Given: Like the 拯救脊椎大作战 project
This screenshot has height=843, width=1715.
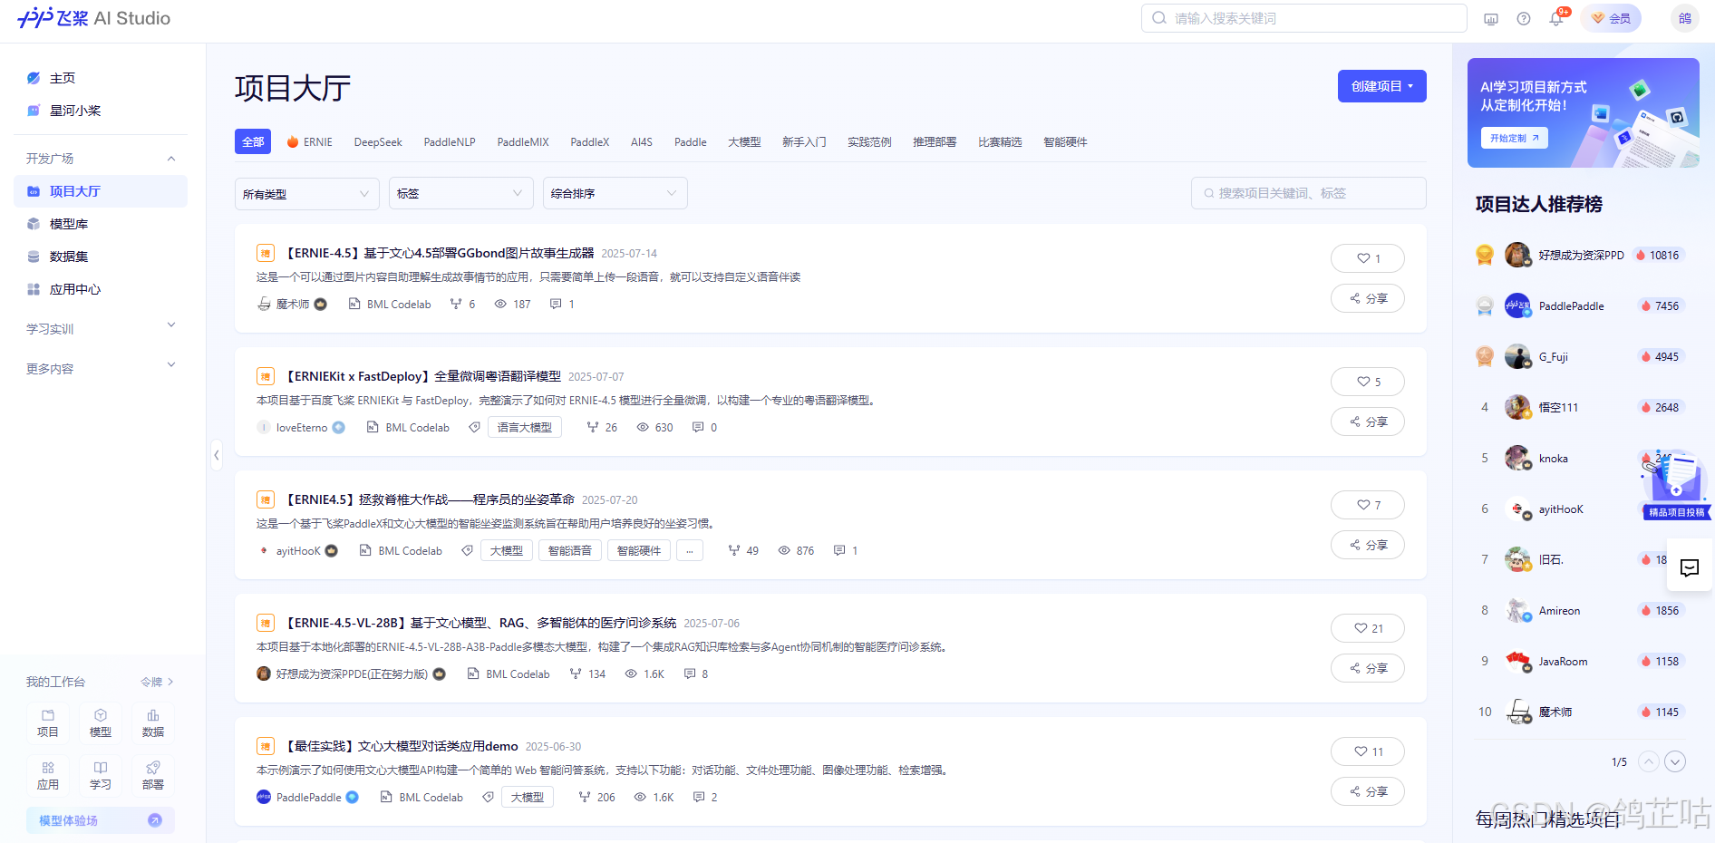Looking at the screenshot, I should 1368,505.
